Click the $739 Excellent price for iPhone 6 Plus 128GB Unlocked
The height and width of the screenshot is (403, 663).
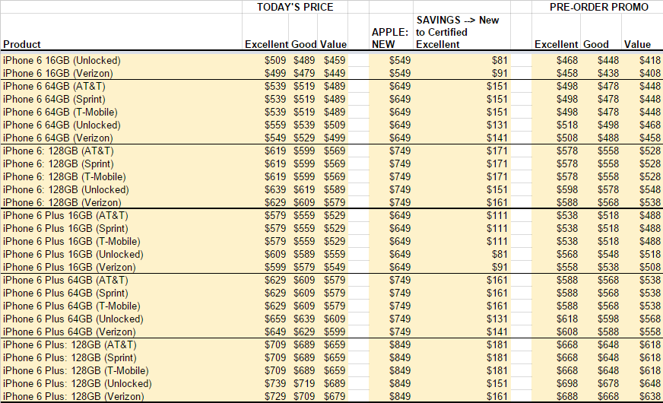point(275,383)
